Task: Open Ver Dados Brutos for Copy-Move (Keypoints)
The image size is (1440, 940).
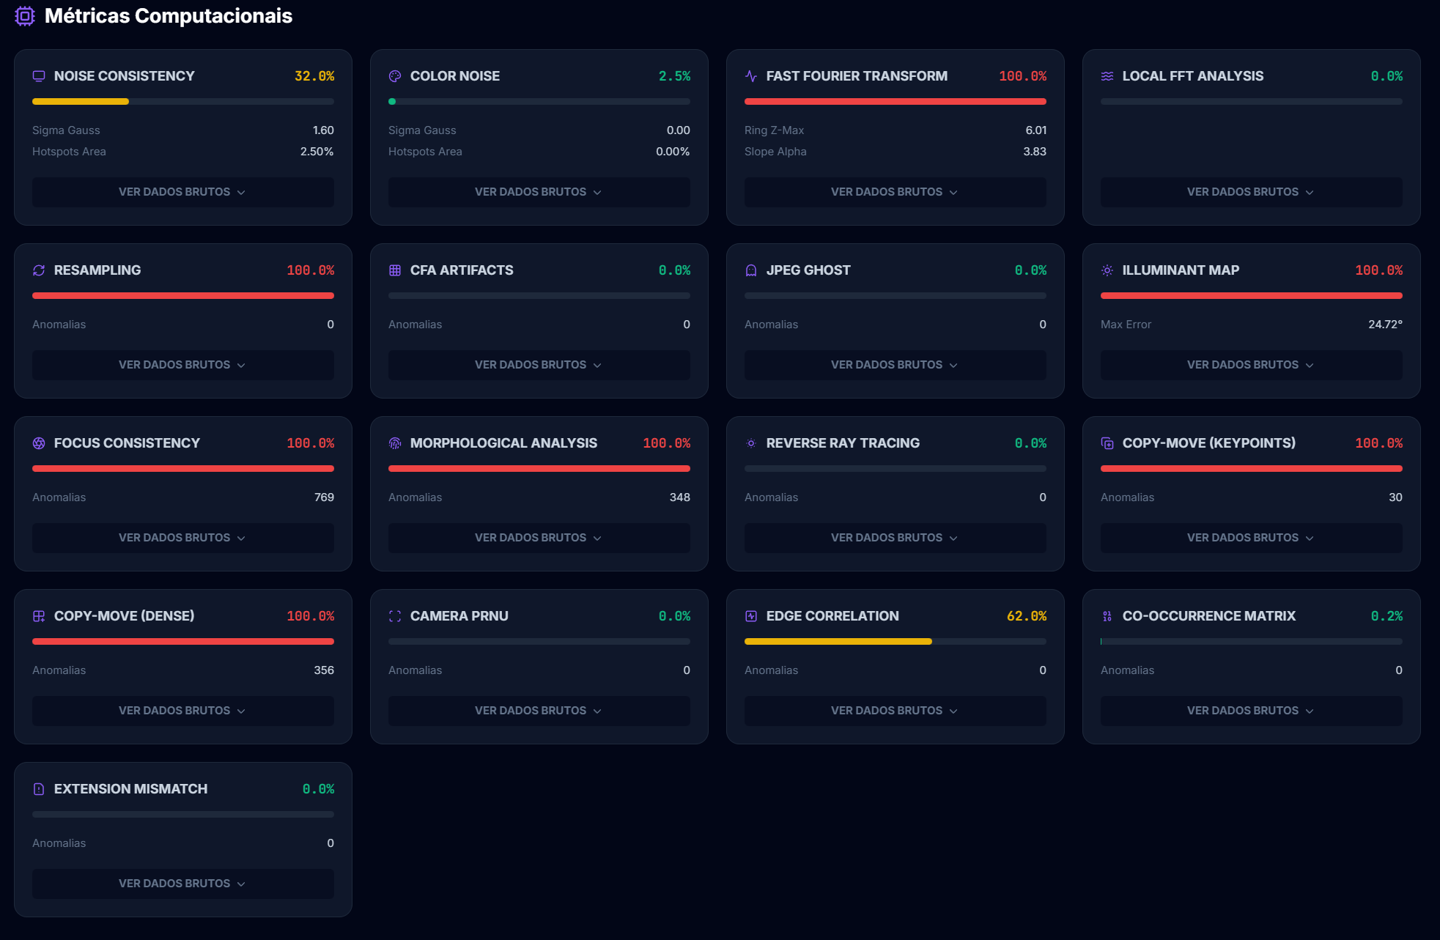Action: [1251, 538]
